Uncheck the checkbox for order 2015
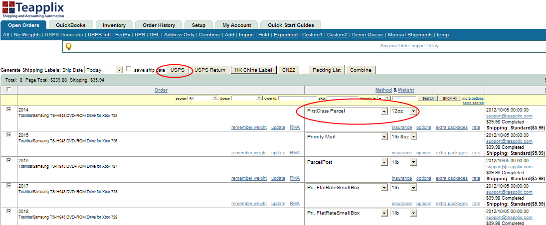546x225 pixels. pyautogui.click(x=9, y=135)
